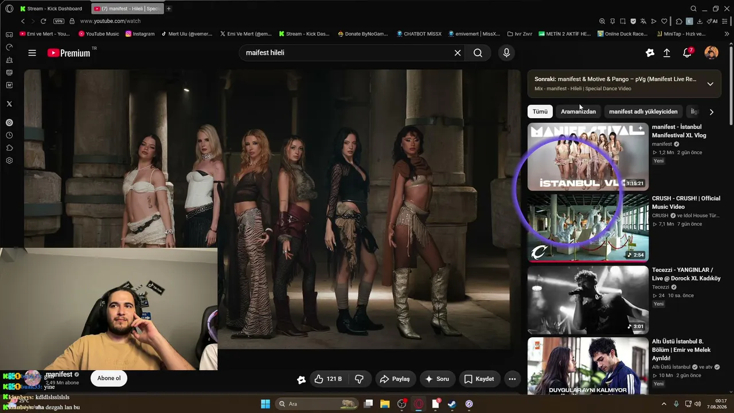
Task: Open the translate page icon
Action: [643, 21]
